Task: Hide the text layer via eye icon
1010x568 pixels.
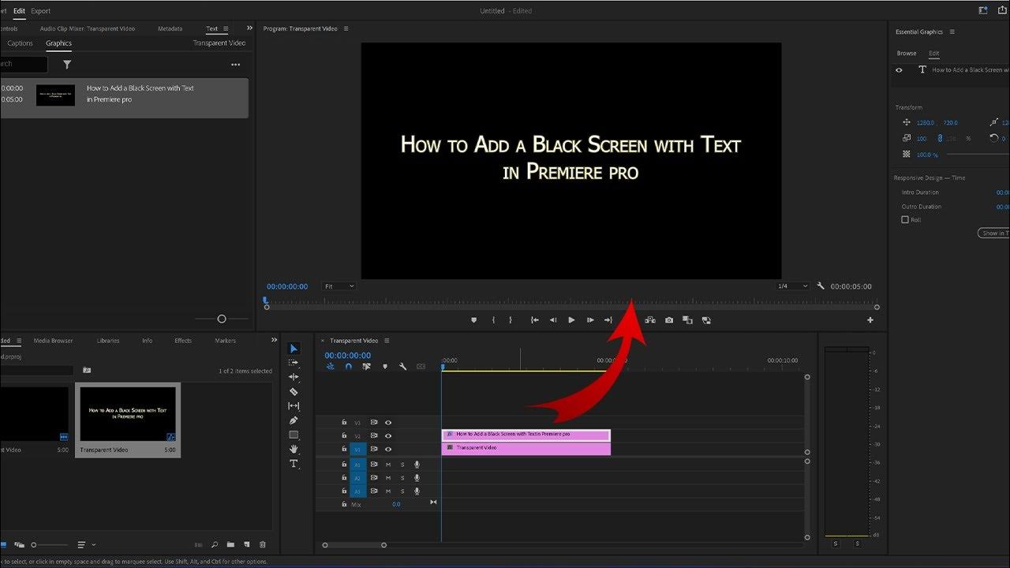Action: (899, 70)
